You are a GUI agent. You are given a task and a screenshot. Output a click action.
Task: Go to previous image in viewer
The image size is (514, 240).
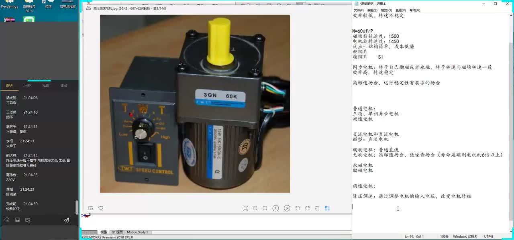tap(275, 208)
